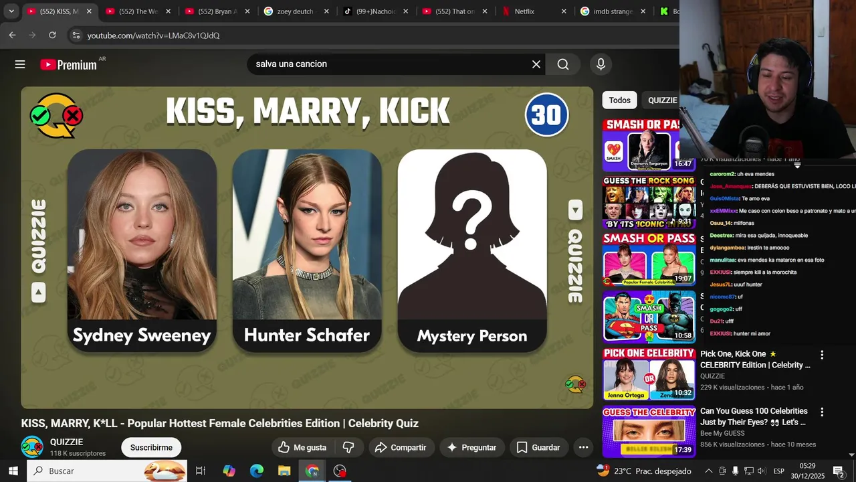The height and width of the screenshot is (482, 856).
Task: Open the QUIZZIE channel name link
Action: (x=67, y=442)
